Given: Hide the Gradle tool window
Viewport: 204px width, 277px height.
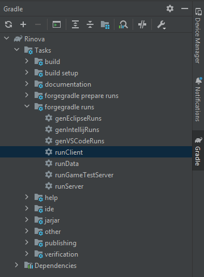Looking at the screenshot, I should [x=185, y=8].
